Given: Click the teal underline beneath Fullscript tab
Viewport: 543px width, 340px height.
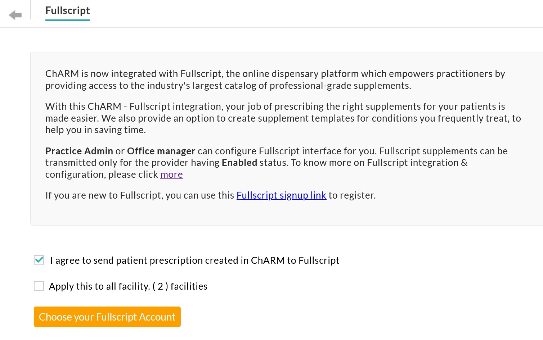Looking at the screenshot, I should coord(67,20).
